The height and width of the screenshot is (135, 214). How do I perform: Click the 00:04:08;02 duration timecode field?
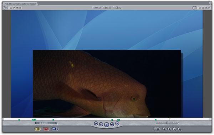point(15,8)
